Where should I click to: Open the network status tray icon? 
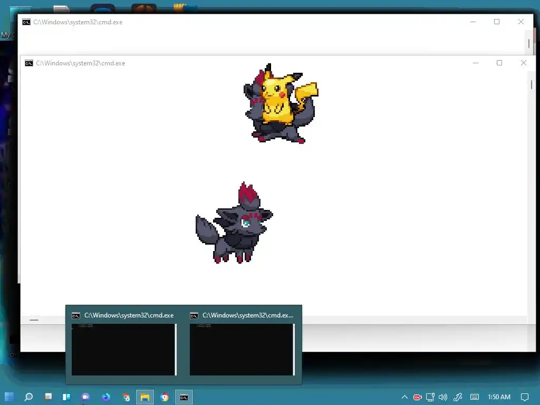(x=430, y=397)
